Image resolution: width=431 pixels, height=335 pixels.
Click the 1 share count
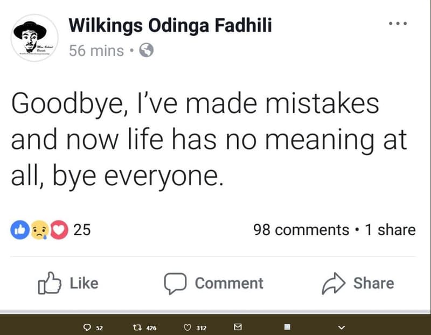tap(390, 229)
